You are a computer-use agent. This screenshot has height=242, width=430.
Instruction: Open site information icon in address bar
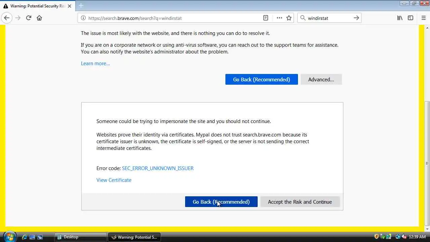[83, 18]
